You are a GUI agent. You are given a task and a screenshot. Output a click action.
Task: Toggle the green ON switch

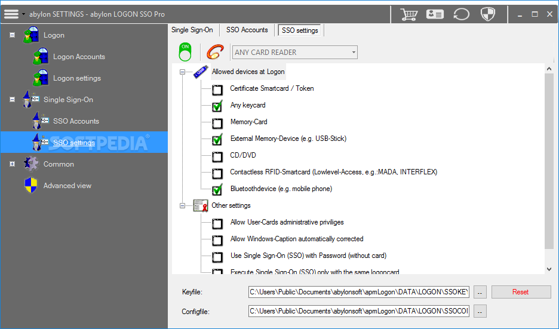coord(185,52)
